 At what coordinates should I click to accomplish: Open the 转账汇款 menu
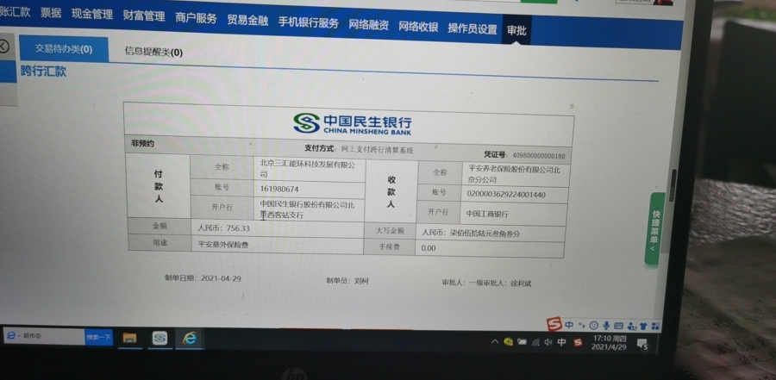pos(15,12)
